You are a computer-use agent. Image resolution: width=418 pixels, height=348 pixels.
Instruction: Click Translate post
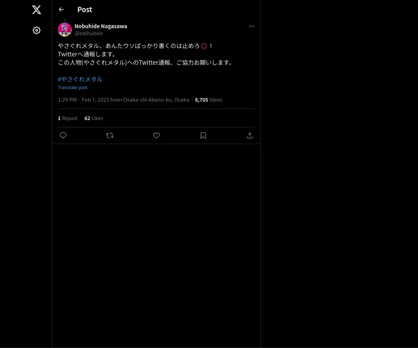(x=72, y=87)
